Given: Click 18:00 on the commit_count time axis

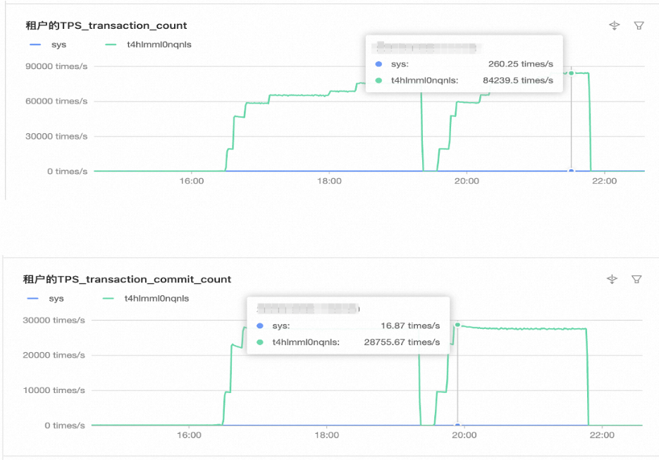Looking at the screenshot, I should coord(326,435).
